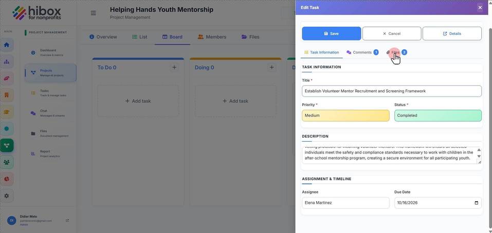Open the graduation cap icon in left rail

coord(7,112)
